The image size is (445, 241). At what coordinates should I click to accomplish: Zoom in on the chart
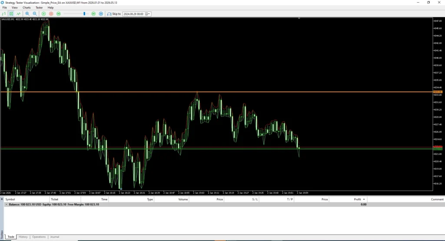coord(27,13)
